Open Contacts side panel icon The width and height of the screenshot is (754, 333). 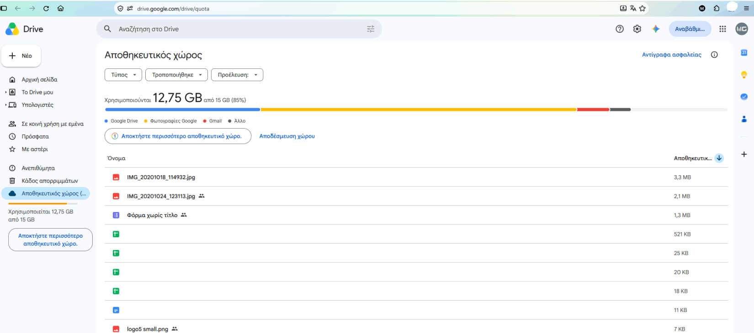pos(744,119)
